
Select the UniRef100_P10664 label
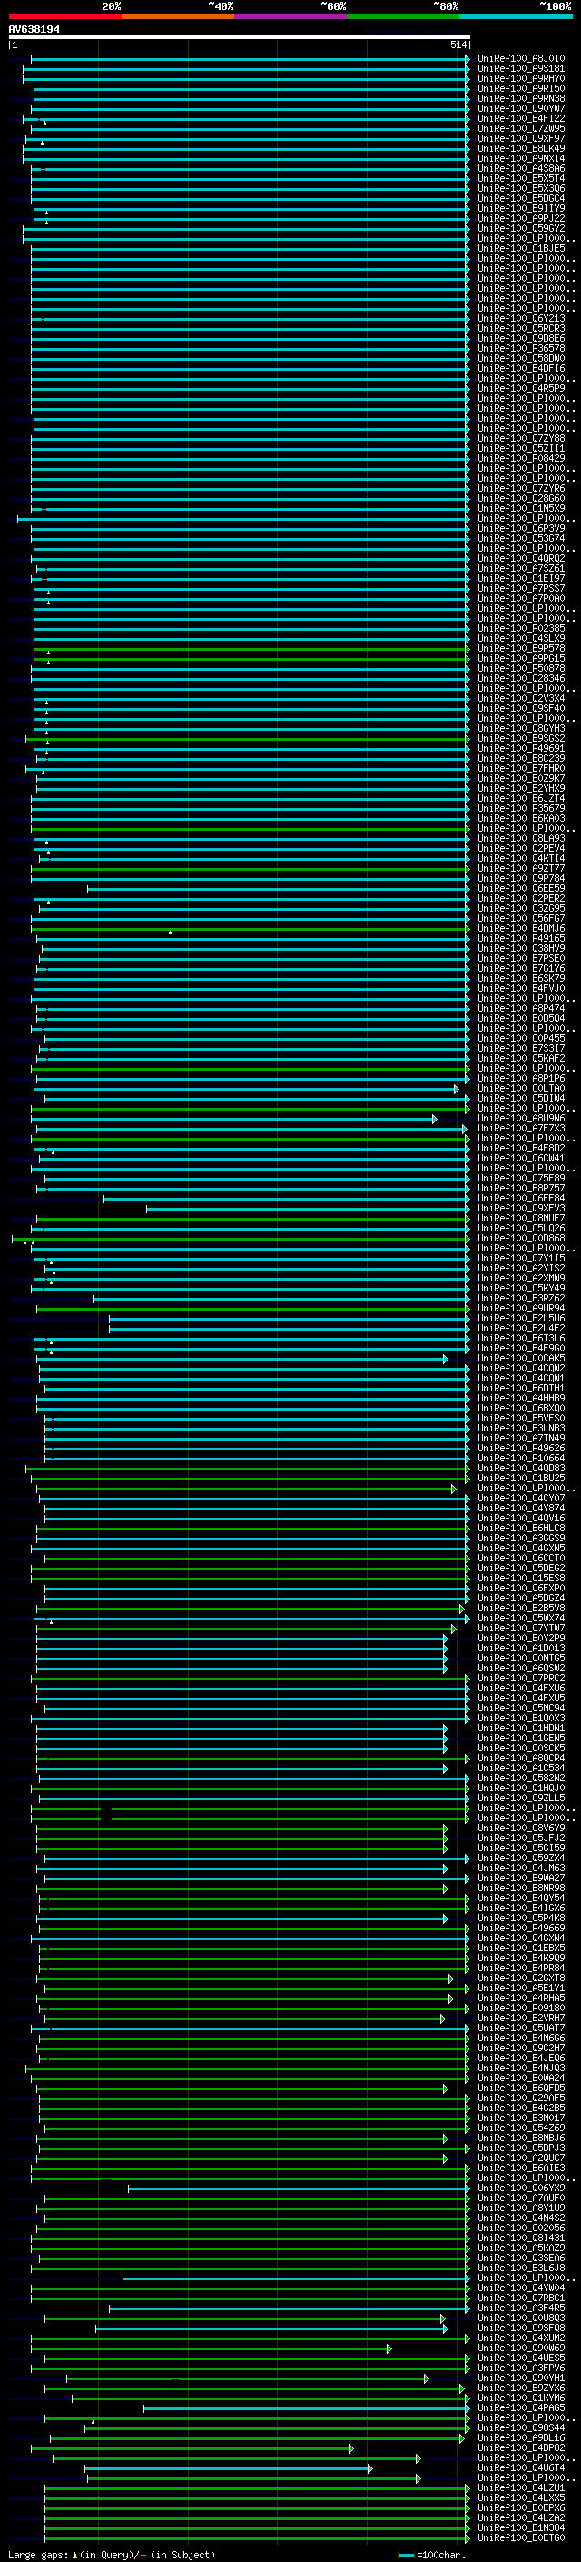[x=521, y=1458]
